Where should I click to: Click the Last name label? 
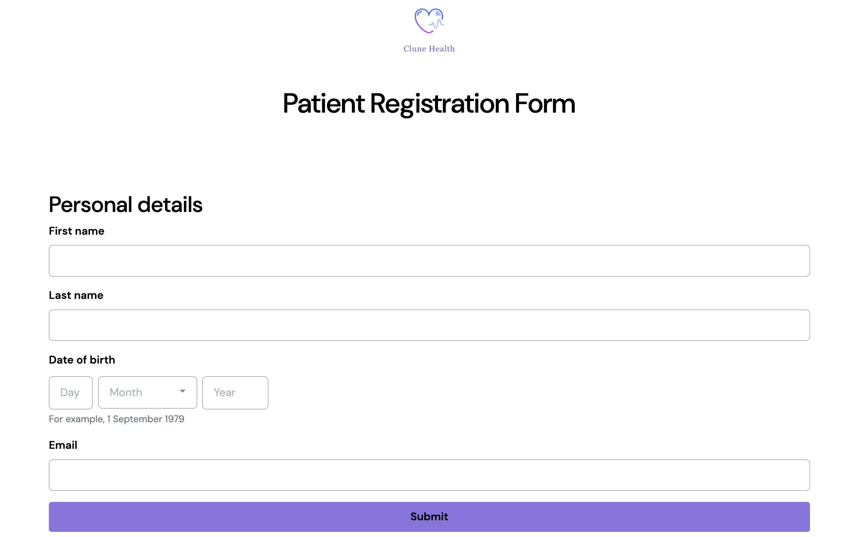(76, 295)
